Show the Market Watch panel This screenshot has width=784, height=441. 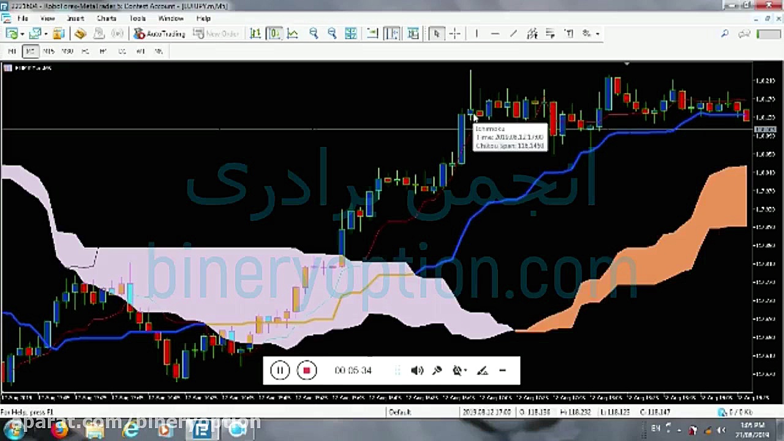[x=58, y=34]
